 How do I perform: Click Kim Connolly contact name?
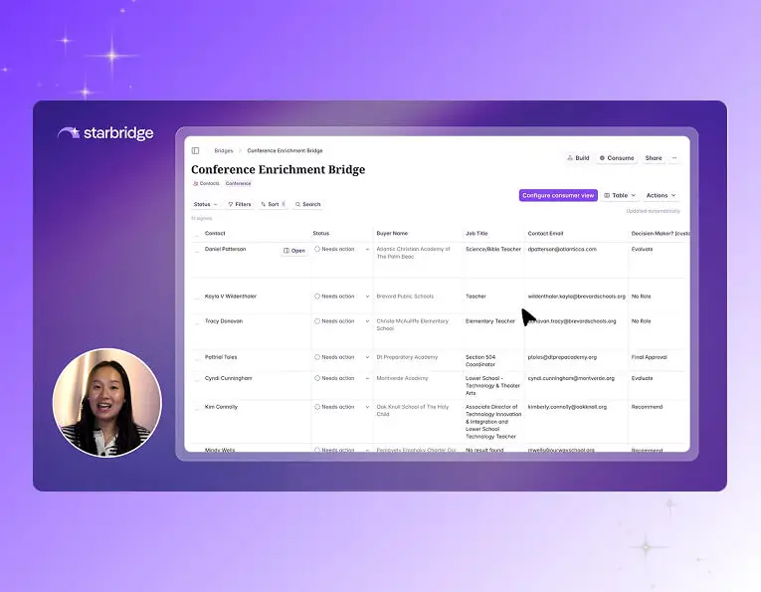[x=221, y=407]
